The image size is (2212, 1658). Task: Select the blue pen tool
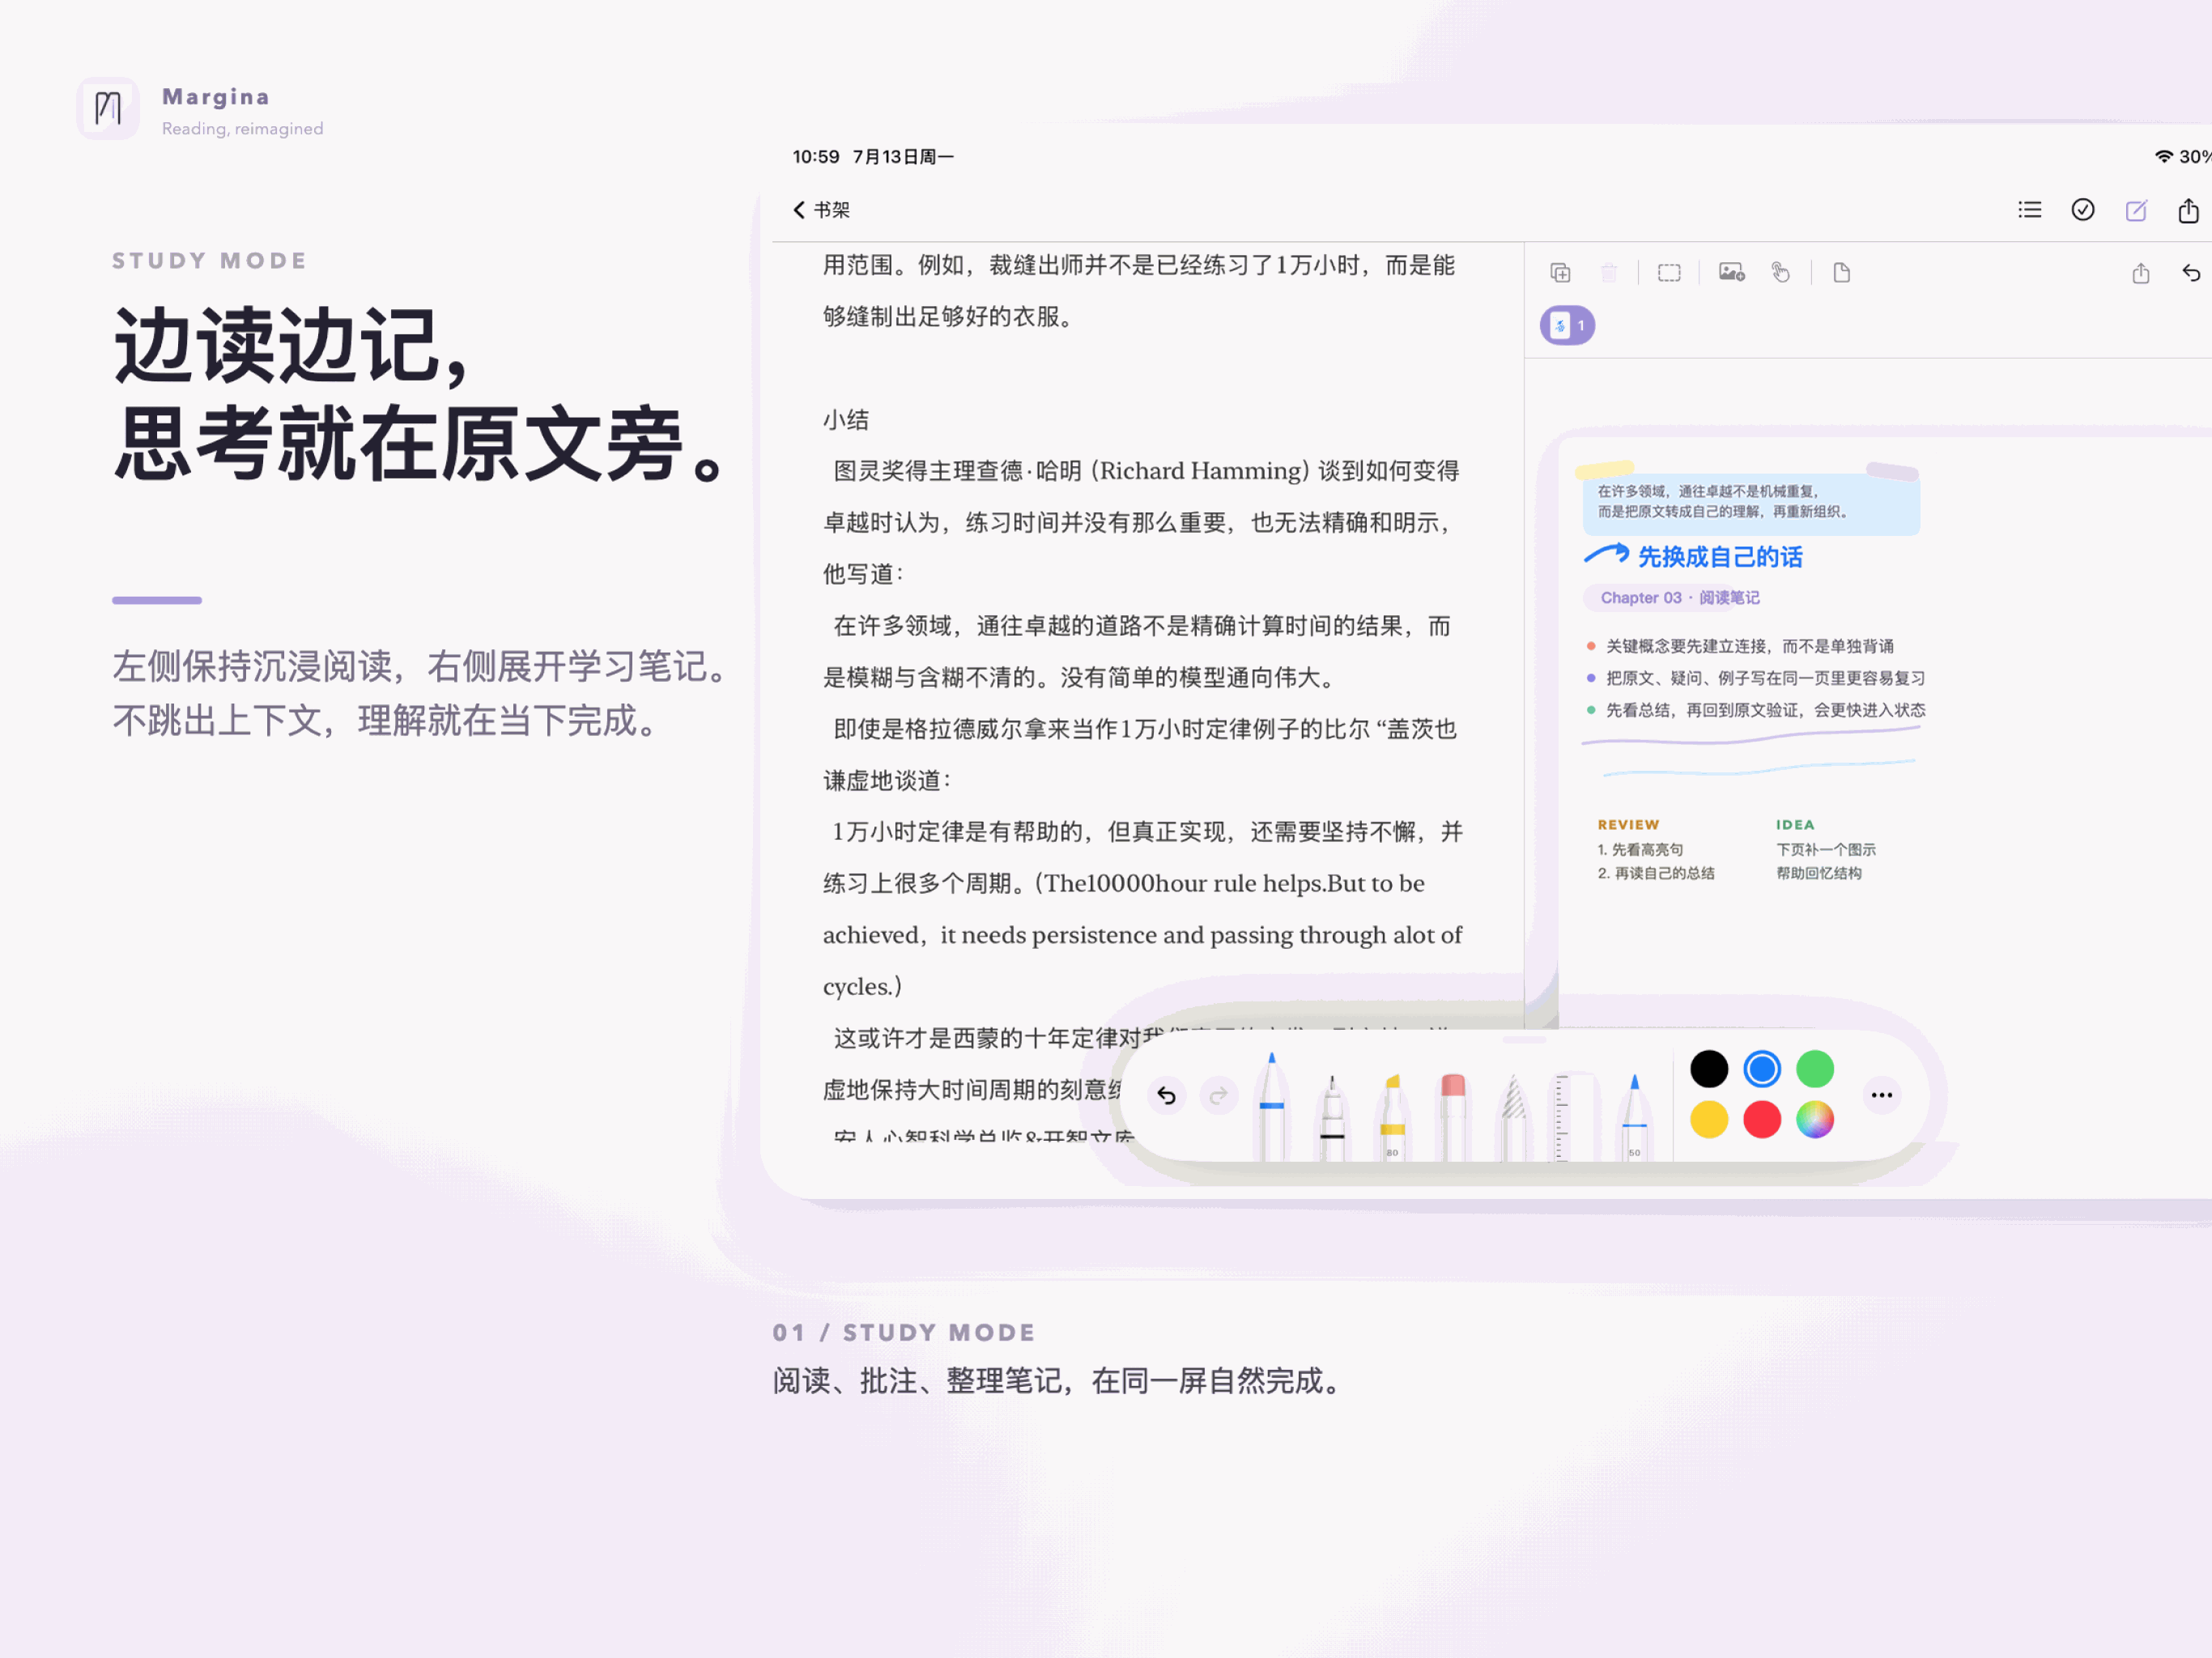[1271, 1107]
